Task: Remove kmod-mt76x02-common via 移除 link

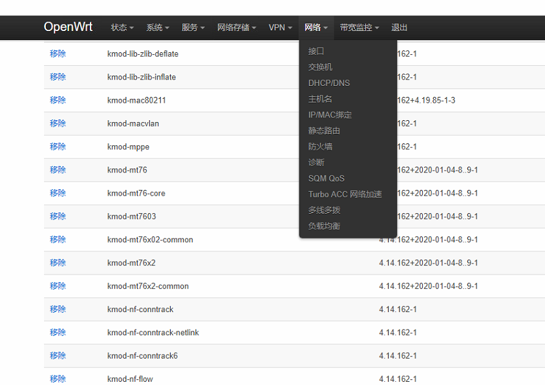Action: coord(58,240)
